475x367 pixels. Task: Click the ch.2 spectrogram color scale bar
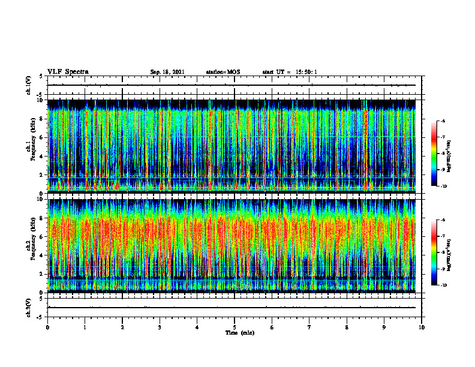434,252
